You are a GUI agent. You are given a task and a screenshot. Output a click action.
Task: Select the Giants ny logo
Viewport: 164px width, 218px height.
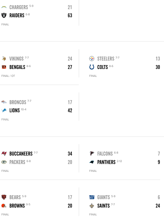pos(92,197)
